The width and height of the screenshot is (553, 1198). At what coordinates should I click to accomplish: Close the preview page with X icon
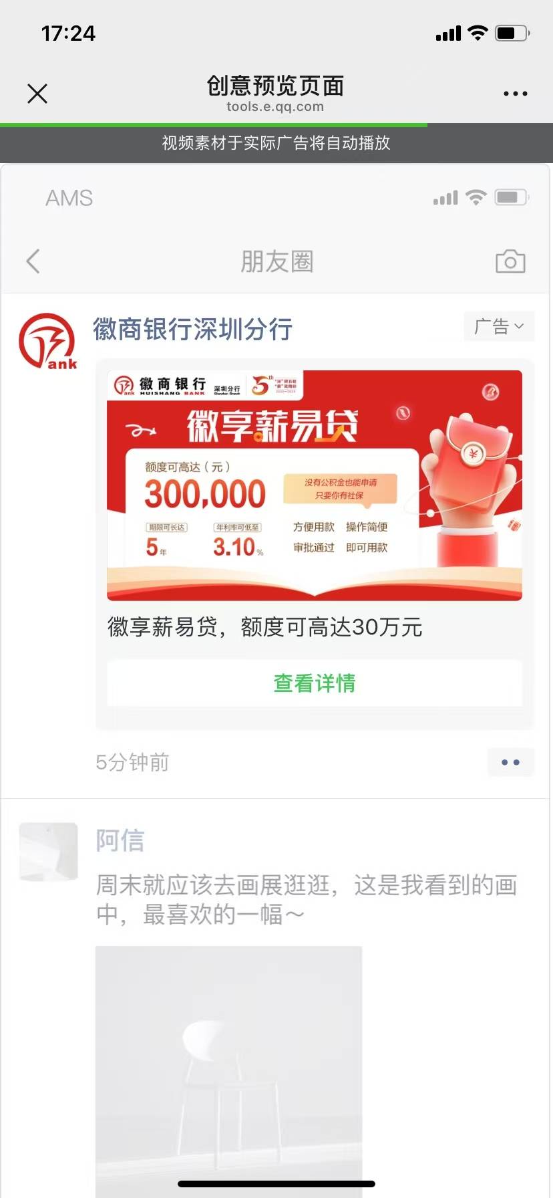coord(37,94)
